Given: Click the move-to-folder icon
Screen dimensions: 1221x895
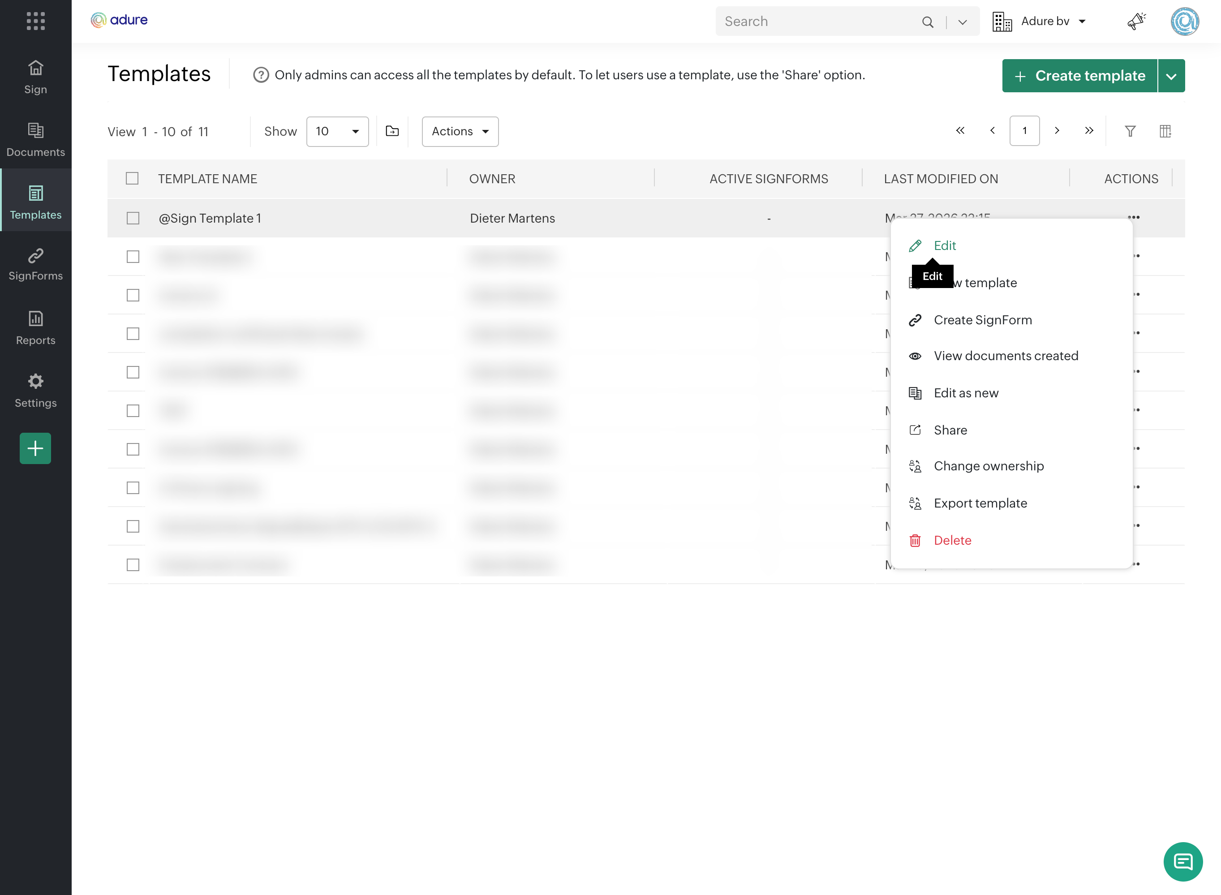Looking at the screenshot, I should coord(392,131).
